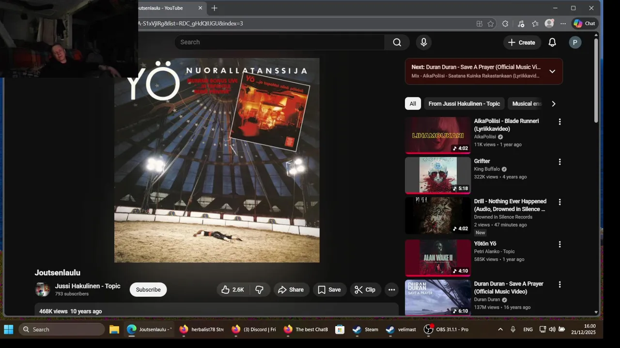Open the Favorites list icon
620x348 pixels.
[x=535, y=23]
